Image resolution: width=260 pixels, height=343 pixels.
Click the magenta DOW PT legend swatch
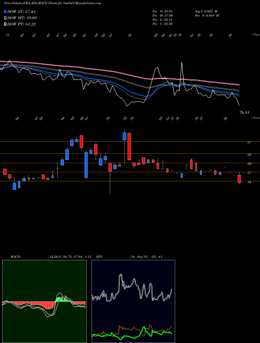[5, 24]
